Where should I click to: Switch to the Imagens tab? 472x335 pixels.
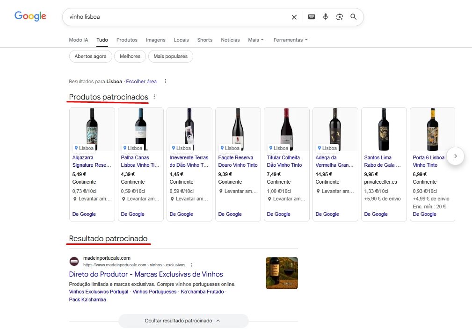point(155,40)
